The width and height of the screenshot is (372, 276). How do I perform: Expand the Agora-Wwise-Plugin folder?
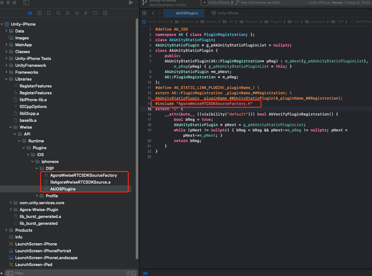point(11,209)
